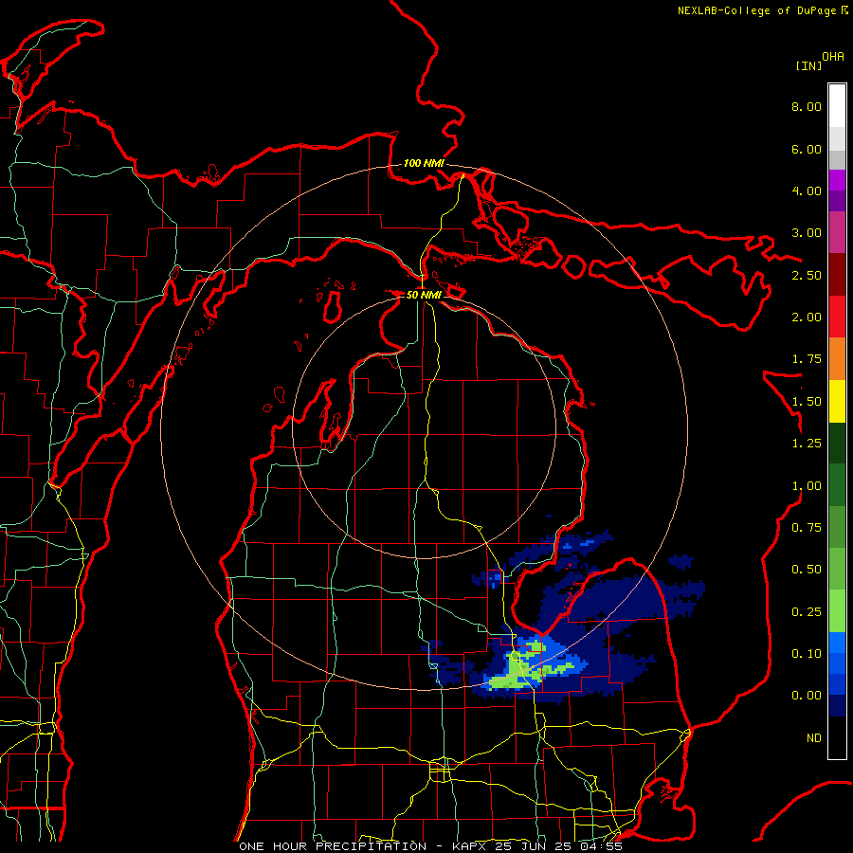Click the 4.00 legend value
Screen dimensions: 853x853
point(807,191)
